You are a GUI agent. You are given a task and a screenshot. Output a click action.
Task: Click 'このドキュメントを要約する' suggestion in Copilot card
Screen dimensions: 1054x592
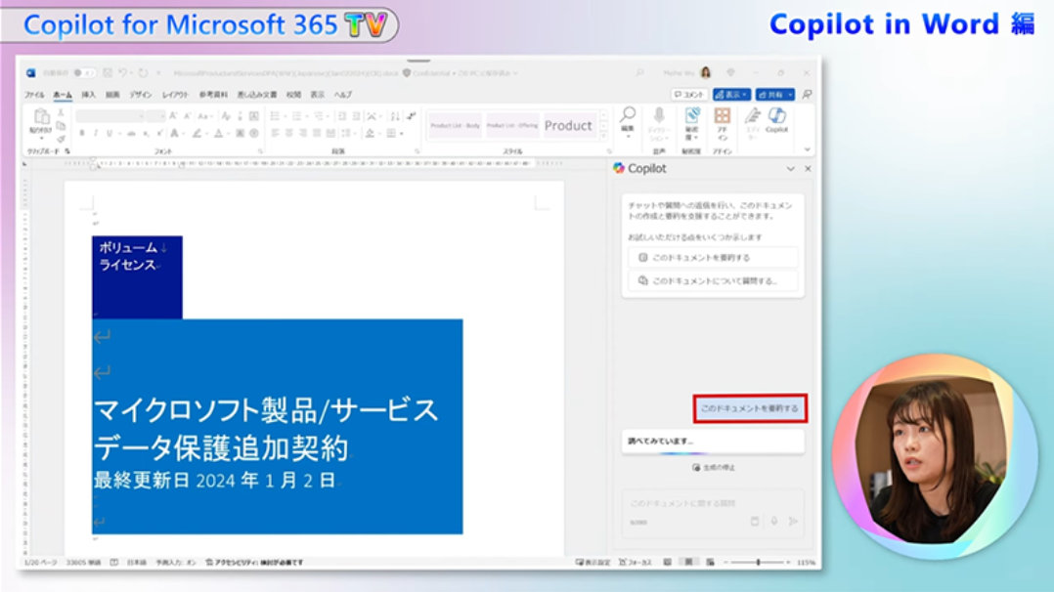(x=713, y=258)
